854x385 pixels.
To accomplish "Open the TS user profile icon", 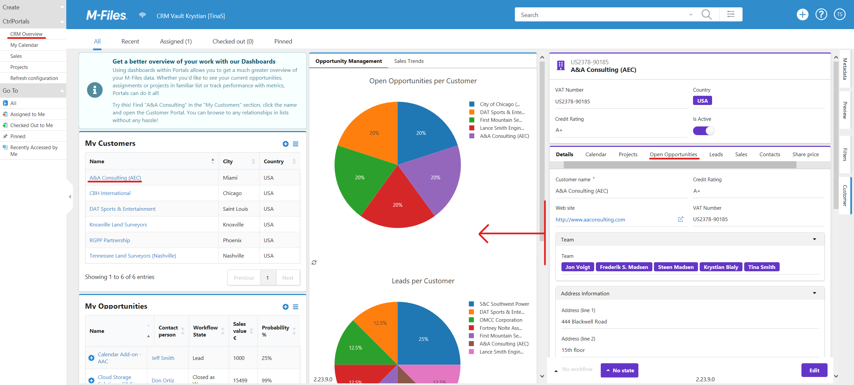I will [840, 14].
